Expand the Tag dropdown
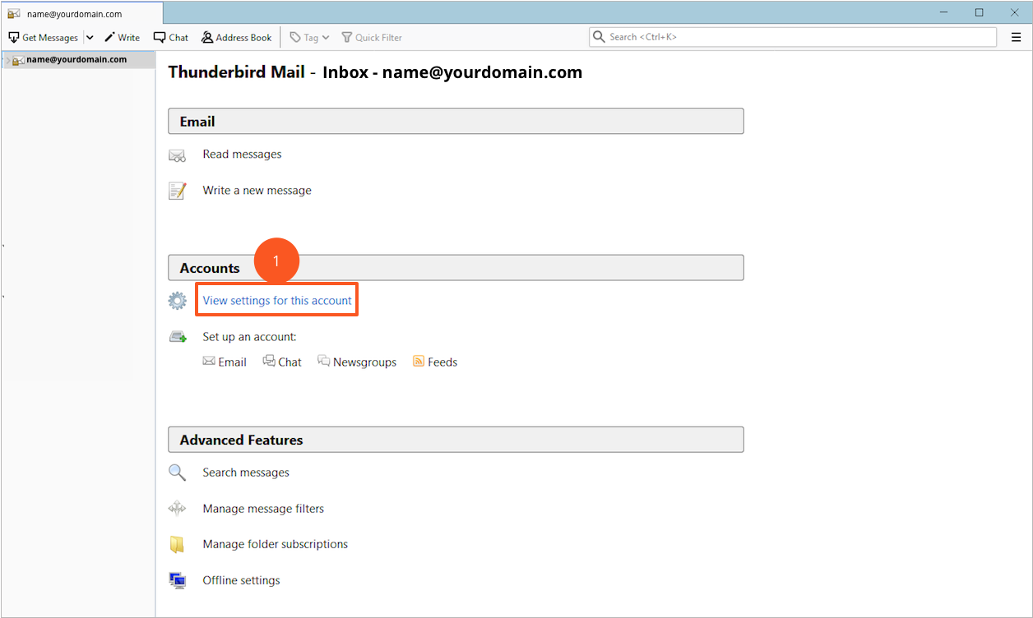This screenshot has height=618, width=1033. pos(309,38)
